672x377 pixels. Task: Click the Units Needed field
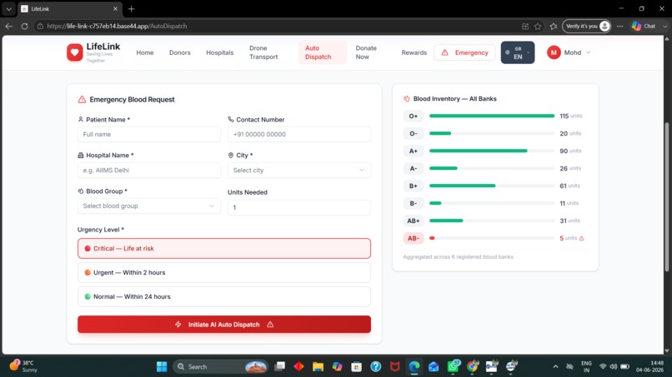(299, 207)
